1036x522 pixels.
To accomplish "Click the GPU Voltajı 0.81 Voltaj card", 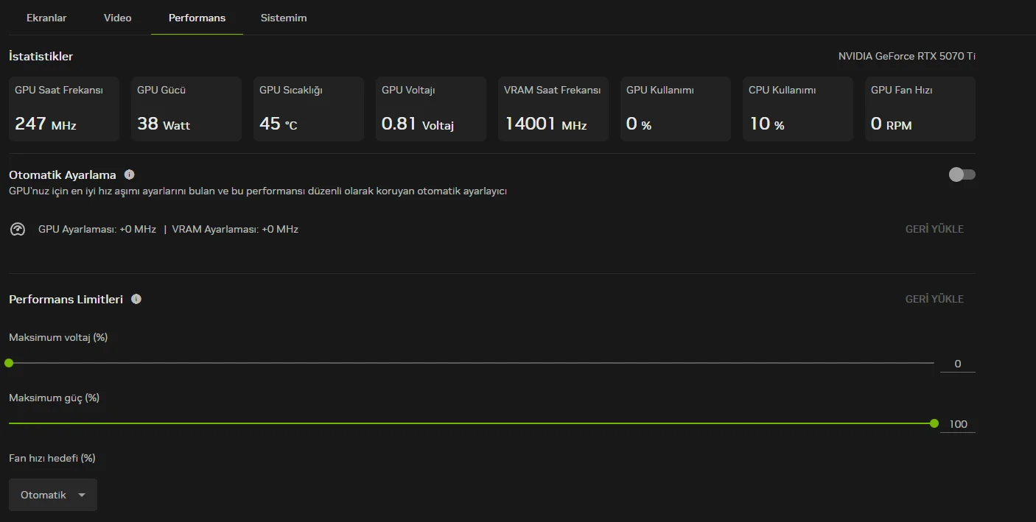I will tap(431, 109).
